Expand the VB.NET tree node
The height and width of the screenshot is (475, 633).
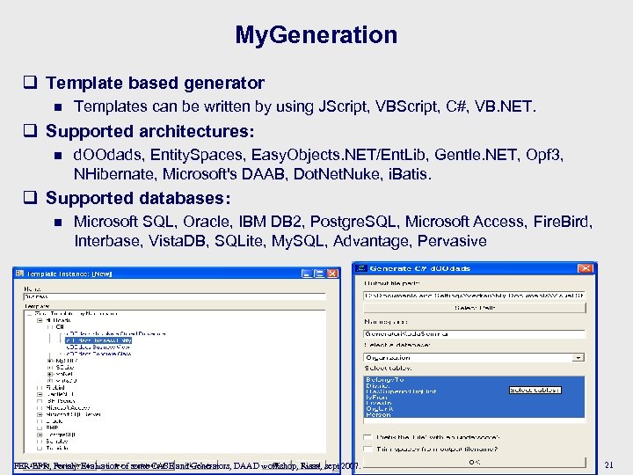click(50, 374)
